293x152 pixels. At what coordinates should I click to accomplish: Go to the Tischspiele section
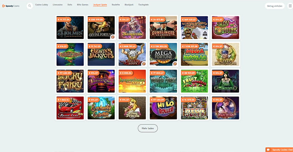click(x=143, y=5)
